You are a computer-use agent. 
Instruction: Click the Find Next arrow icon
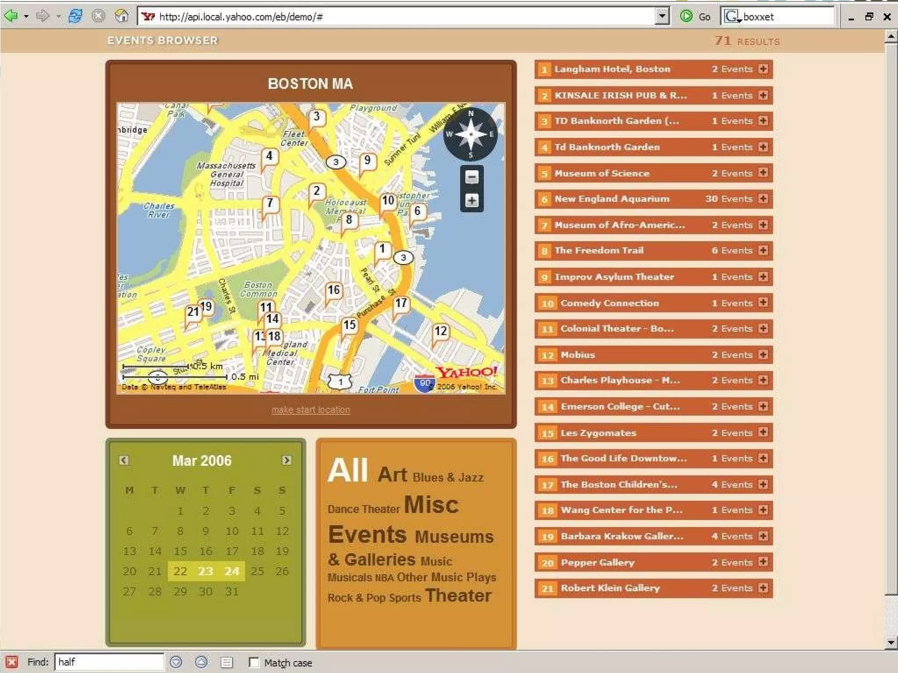point(176,662)
